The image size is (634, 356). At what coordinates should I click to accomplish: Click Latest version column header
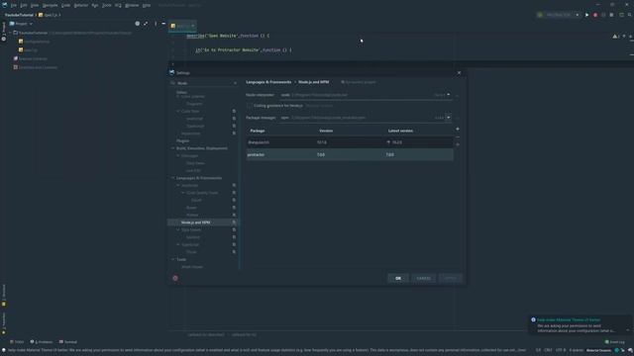[x=400, y=131]
